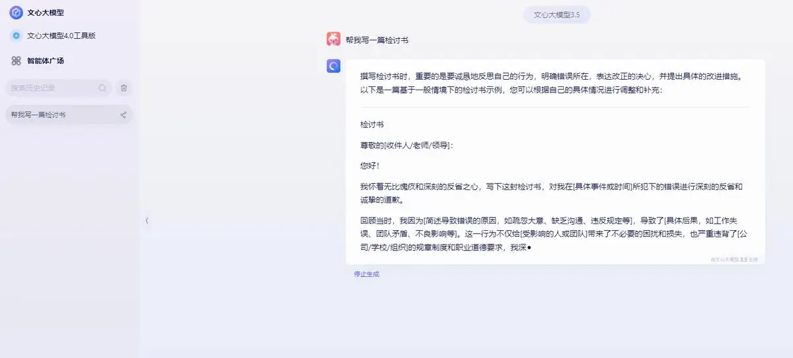Focus the 搜索历史记录 search field

coord(53,88)
